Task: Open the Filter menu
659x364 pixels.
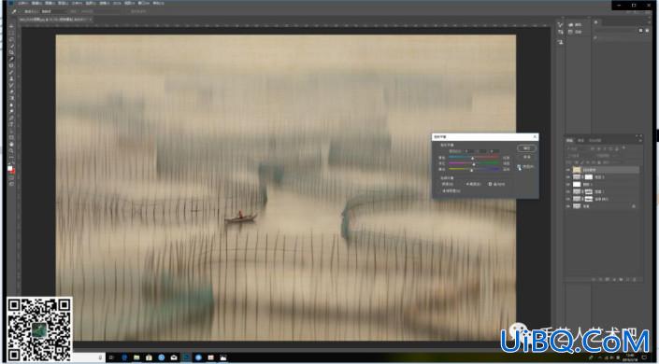Action: pyautogui.click(x=104, y=4)
